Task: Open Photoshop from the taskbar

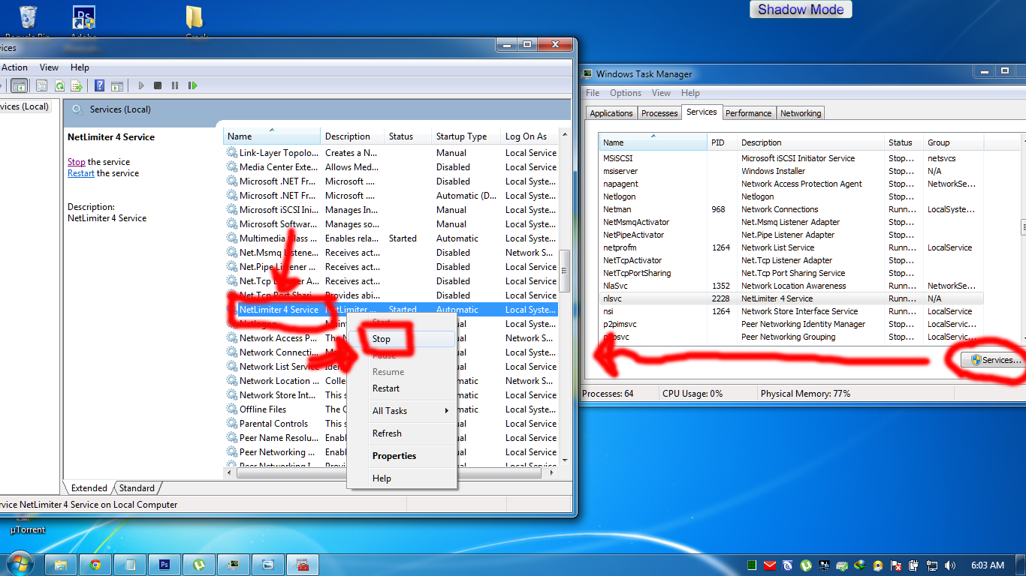Action: [x=164, y=564]
